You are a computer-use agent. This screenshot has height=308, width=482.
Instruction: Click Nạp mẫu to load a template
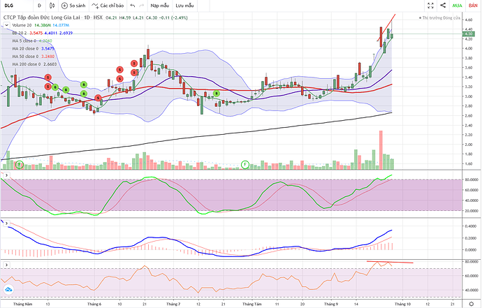159,6
